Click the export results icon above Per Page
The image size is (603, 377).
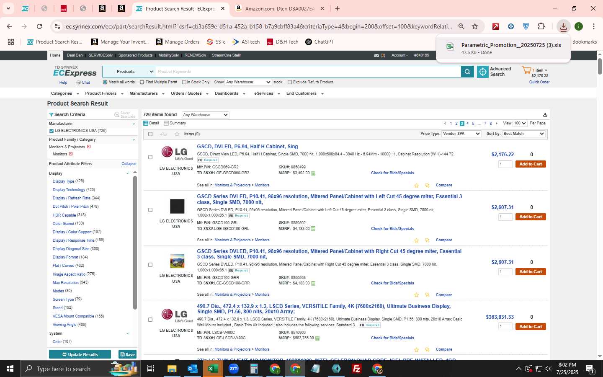[x=545, y=115]
